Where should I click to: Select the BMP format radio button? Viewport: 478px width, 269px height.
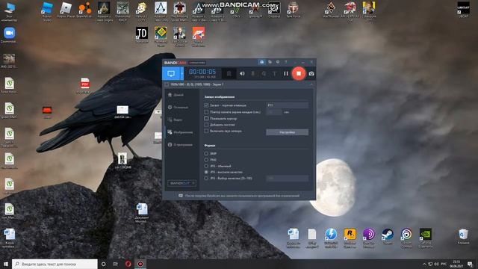206,153
